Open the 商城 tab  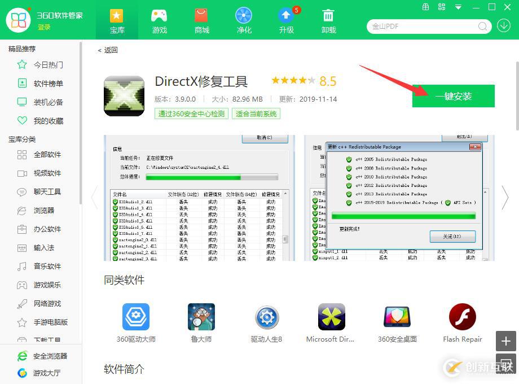point(201,21)
